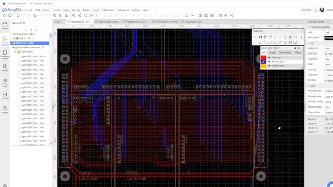Image resolution: width=333 pixels, height=187 pixels.
Task: Select the Arc tool in PCB Tools
Action: (x=275, y=37)
